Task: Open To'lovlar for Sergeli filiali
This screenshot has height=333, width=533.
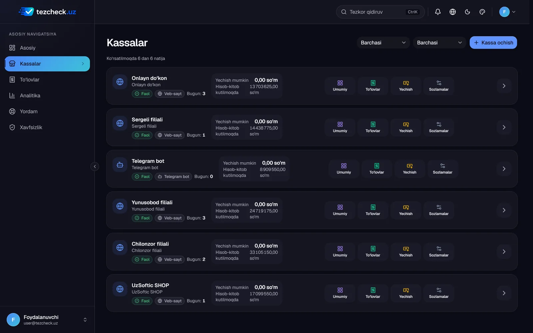Action: [373, 127]
